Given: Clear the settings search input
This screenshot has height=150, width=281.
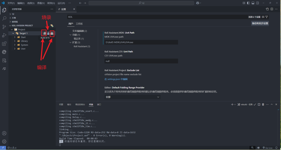Looking at the screenshot, I should click(263, 17).
